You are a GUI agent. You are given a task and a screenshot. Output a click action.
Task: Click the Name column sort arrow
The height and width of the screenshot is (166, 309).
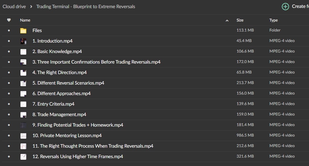[227, 20]
